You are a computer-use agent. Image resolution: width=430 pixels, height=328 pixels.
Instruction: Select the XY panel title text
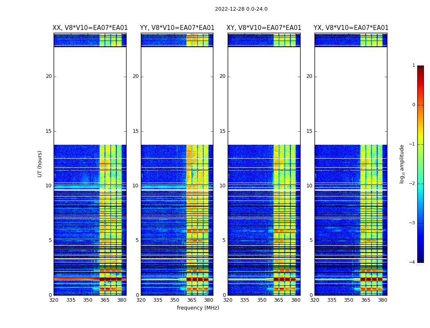coord(264,28)
